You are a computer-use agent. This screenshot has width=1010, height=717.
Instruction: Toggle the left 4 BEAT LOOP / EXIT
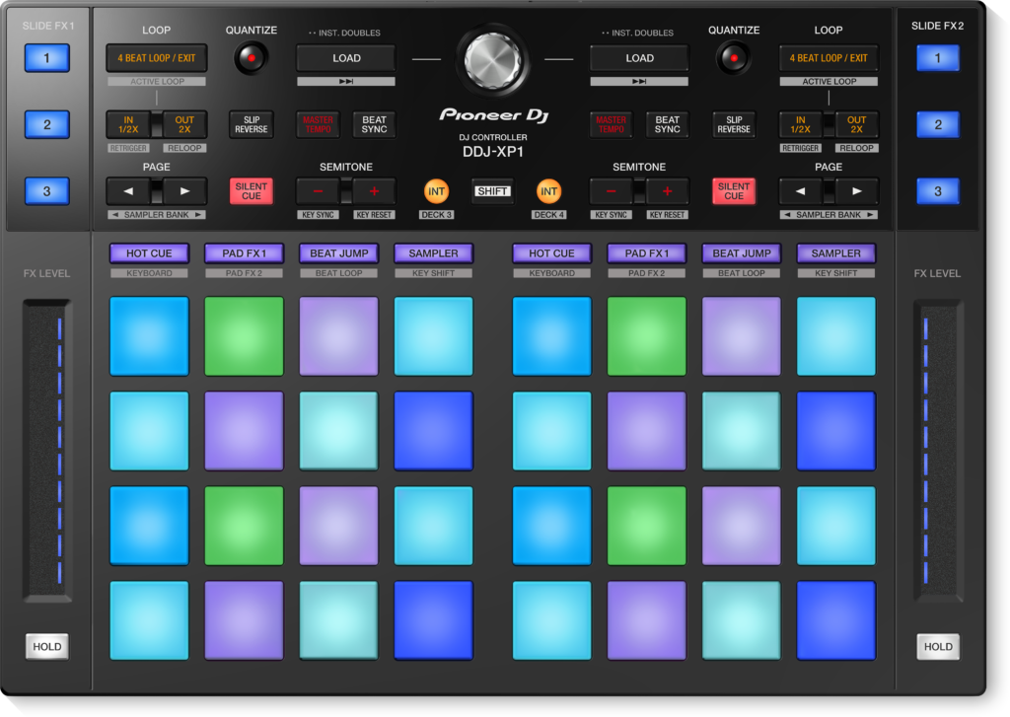[x=156, y=57]
